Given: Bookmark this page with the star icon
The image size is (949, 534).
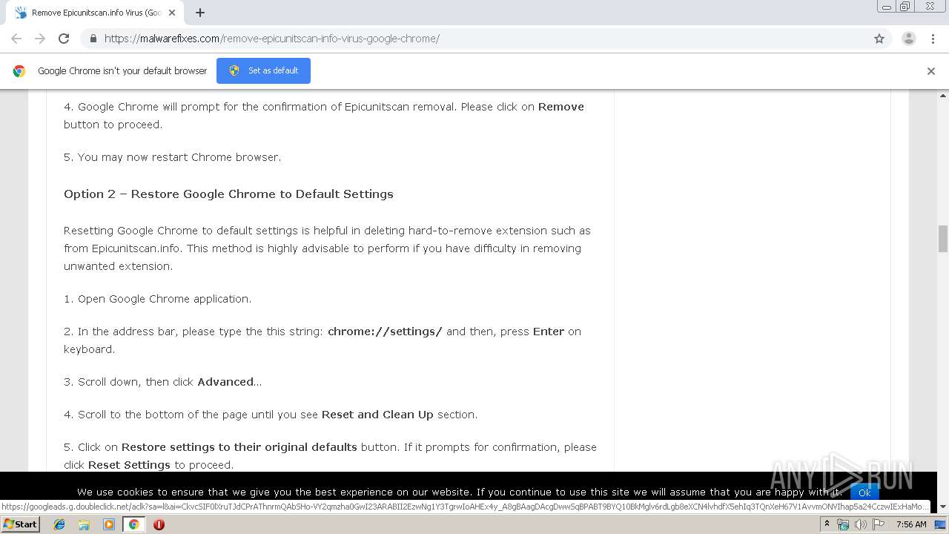Looking at the screenshot, I should click(879, 39).
